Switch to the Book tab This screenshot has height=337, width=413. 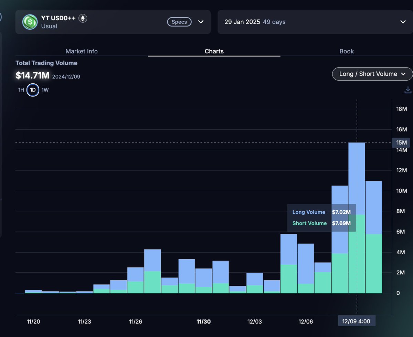(347, 51)
